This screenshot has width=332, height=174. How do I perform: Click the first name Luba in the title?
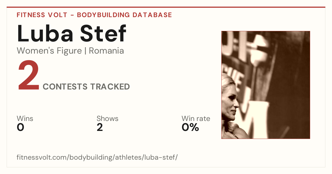(x=45, y=34)
